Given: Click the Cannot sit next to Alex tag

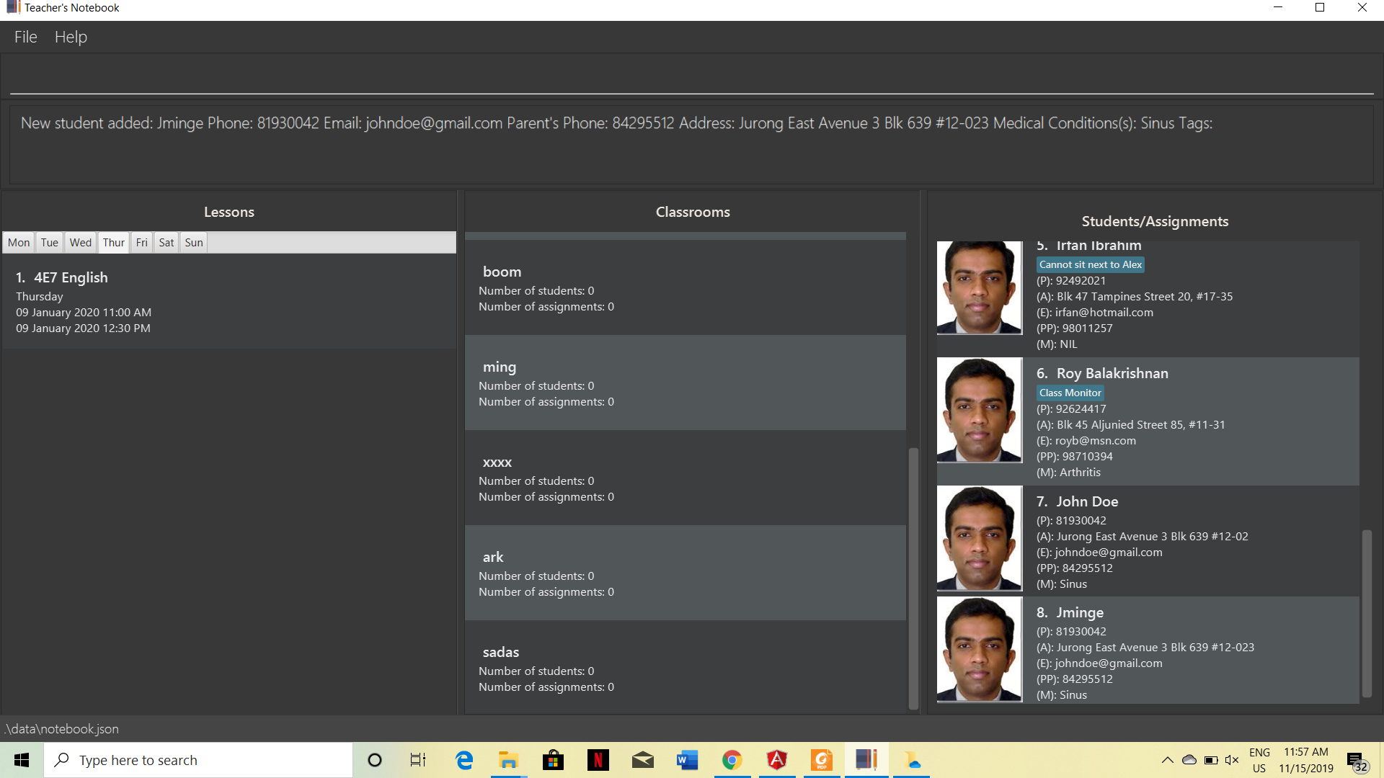Looking at the screenshot, I should coord(1090,265).
